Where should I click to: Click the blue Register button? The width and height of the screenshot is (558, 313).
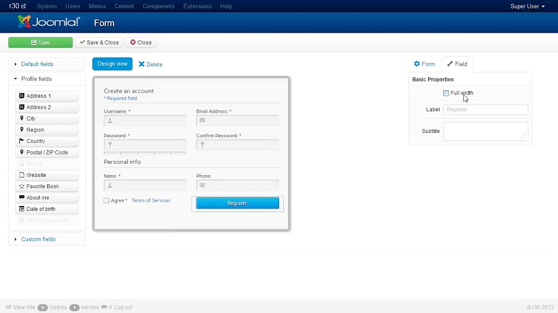click(x=237, y=203)
